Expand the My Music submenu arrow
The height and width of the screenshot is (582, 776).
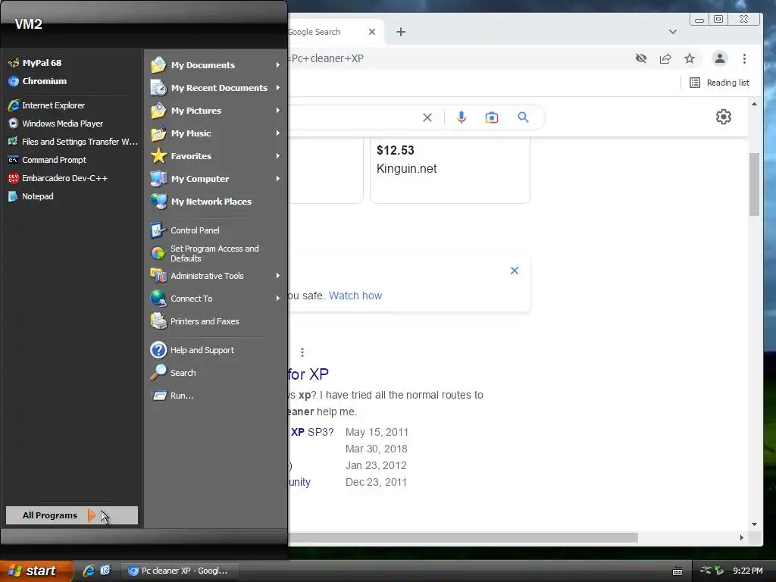277,133
